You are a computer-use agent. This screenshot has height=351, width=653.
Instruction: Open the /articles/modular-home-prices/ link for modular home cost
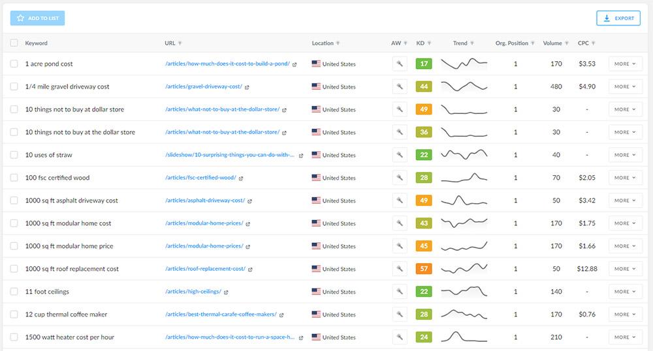(204, 223)
